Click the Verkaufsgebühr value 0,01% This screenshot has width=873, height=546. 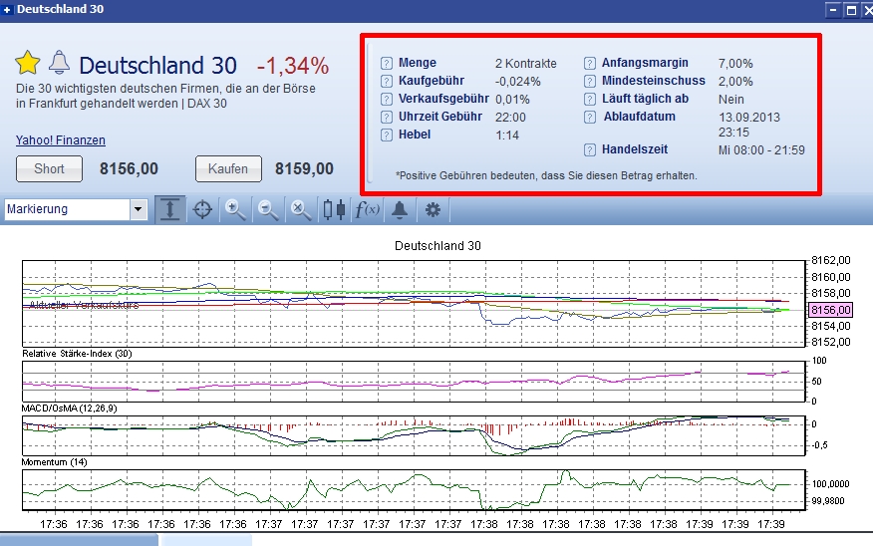tap(512, 100)
